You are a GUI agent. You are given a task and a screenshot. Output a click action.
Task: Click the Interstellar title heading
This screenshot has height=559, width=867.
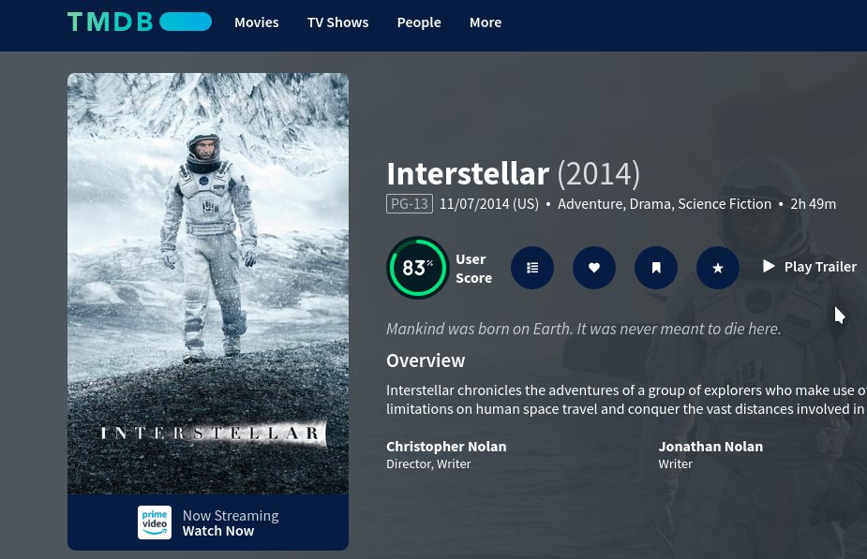(468, 174)
